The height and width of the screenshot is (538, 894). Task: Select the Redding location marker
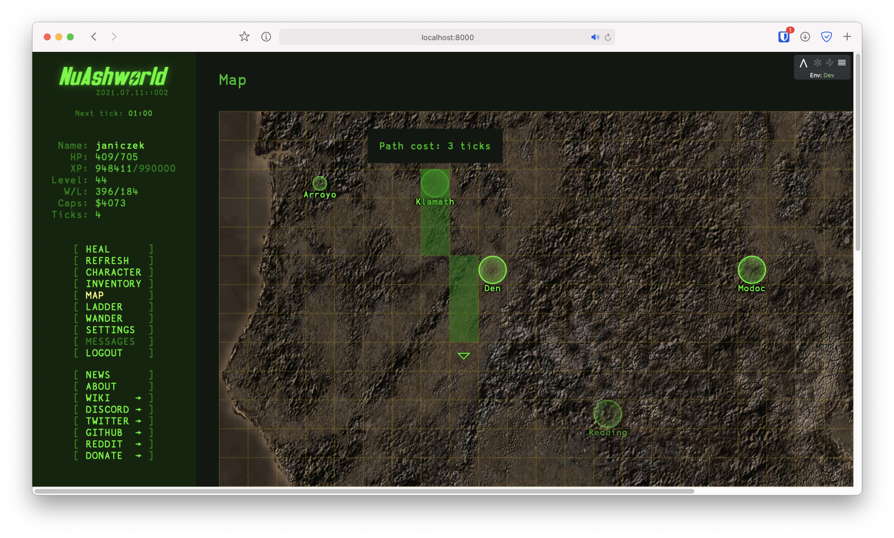click(607, 414)
